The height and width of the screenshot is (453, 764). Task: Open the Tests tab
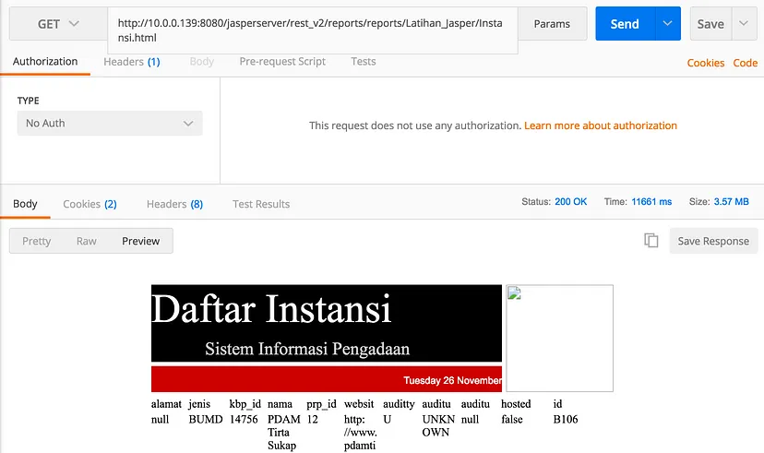(364, 62)
